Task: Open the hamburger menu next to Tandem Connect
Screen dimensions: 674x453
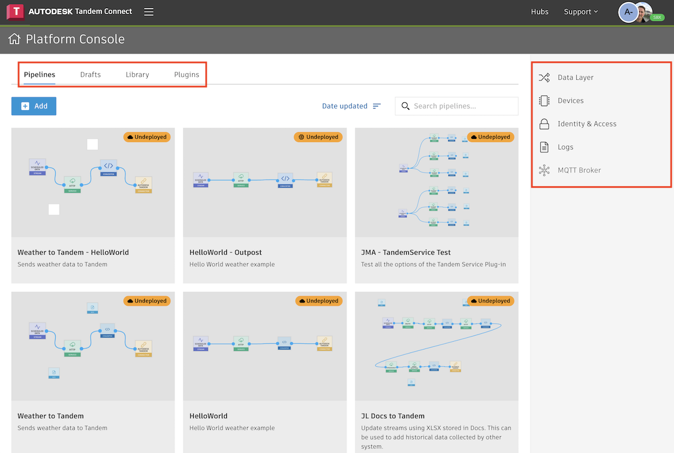Action: tap(149, 12)
